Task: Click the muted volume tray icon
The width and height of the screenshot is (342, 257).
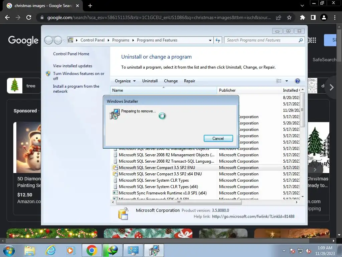Action: [308, 251]
